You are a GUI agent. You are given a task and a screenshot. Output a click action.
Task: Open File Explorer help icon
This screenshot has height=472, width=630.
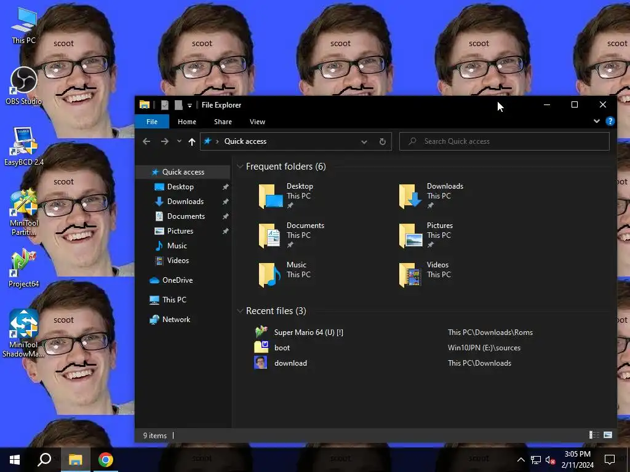point(610,121)
